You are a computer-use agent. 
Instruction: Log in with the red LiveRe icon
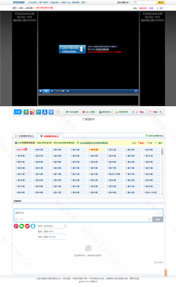(16, 226)
